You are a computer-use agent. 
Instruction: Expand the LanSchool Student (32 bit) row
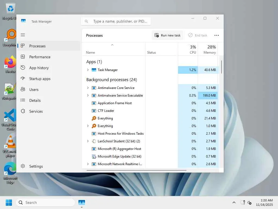[x=88, y=141]
